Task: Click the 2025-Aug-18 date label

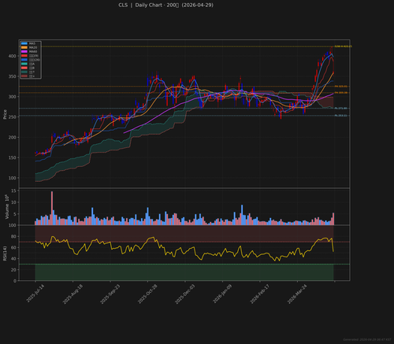Action: click(72, 294)
